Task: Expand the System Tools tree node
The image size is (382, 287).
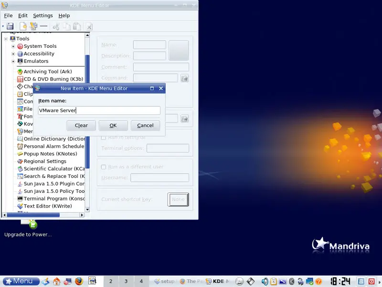Action: click(13, 46)
